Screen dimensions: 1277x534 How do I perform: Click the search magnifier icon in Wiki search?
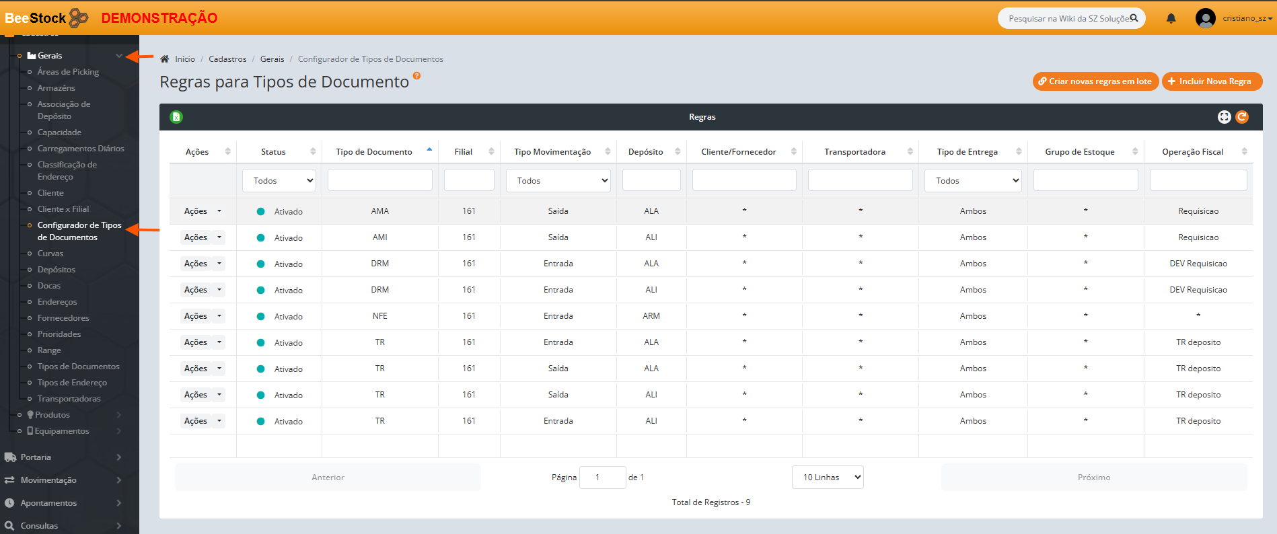[x=1134, y=18]
